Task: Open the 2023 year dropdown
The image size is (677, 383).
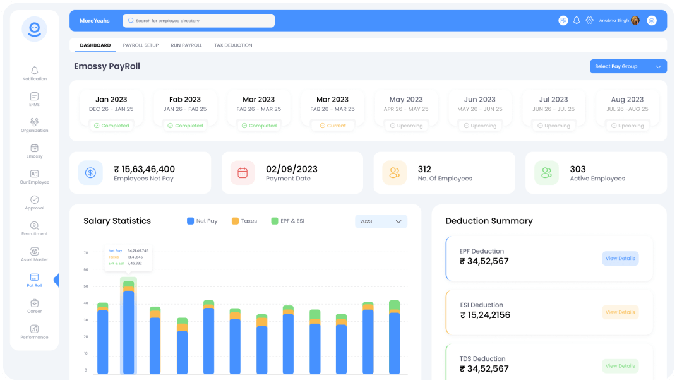Action: point(381,221)
